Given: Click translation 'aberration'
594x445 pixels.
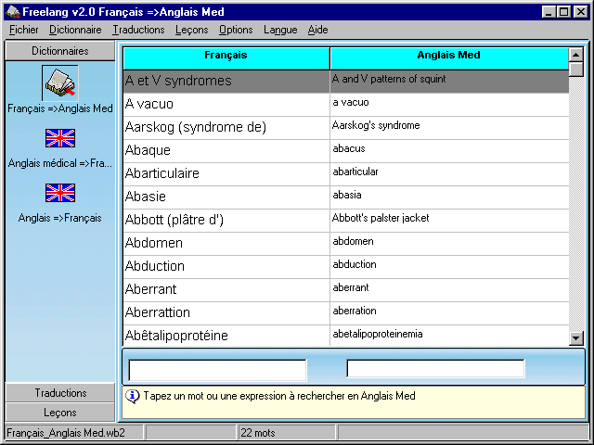Looking at the screenshot, I should pyautogui.click(x=355, y=311).
